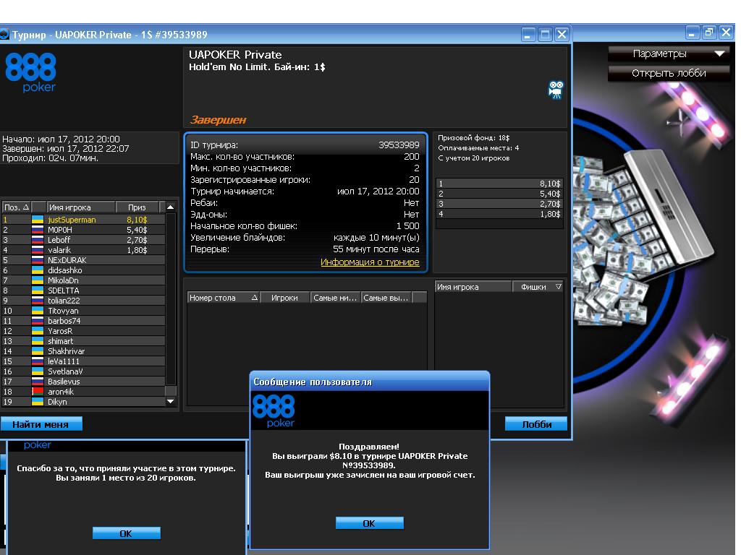
Task: Sort tables by the Самые вы… column
Action: (x=386, y=298)
